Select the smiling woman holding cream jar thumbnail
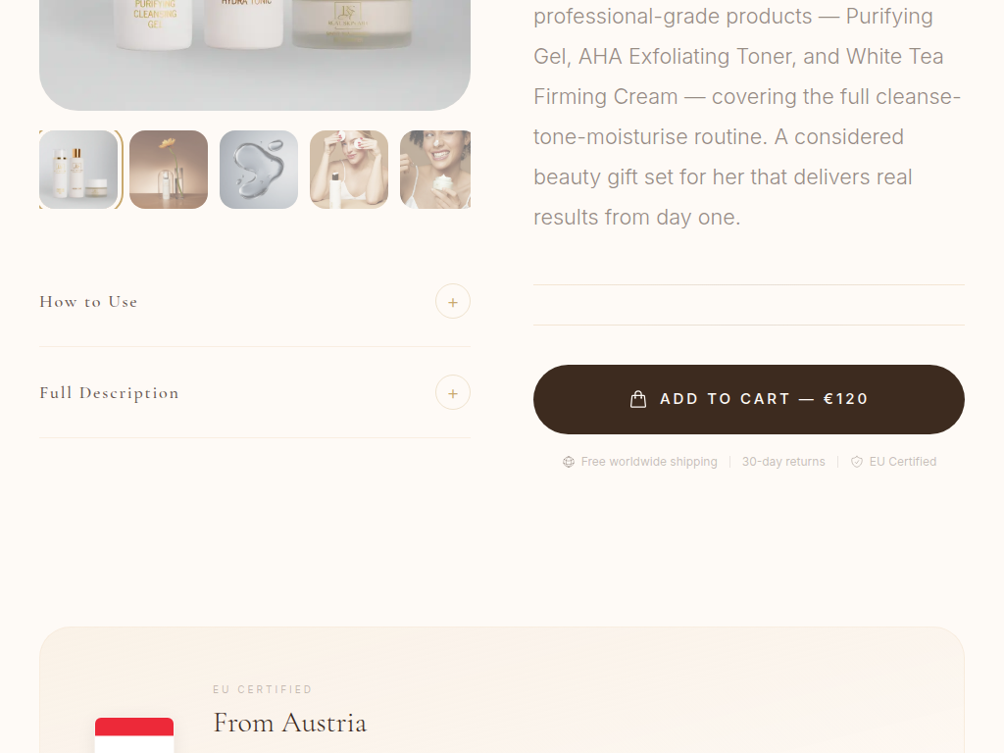Image resolution: width=1004 pixels, height=753 pixels. (435, 170)
